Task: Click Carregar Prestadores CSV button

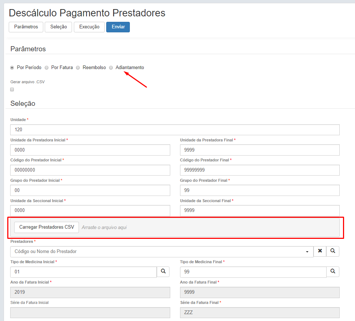Action: [x=47, y=227]
